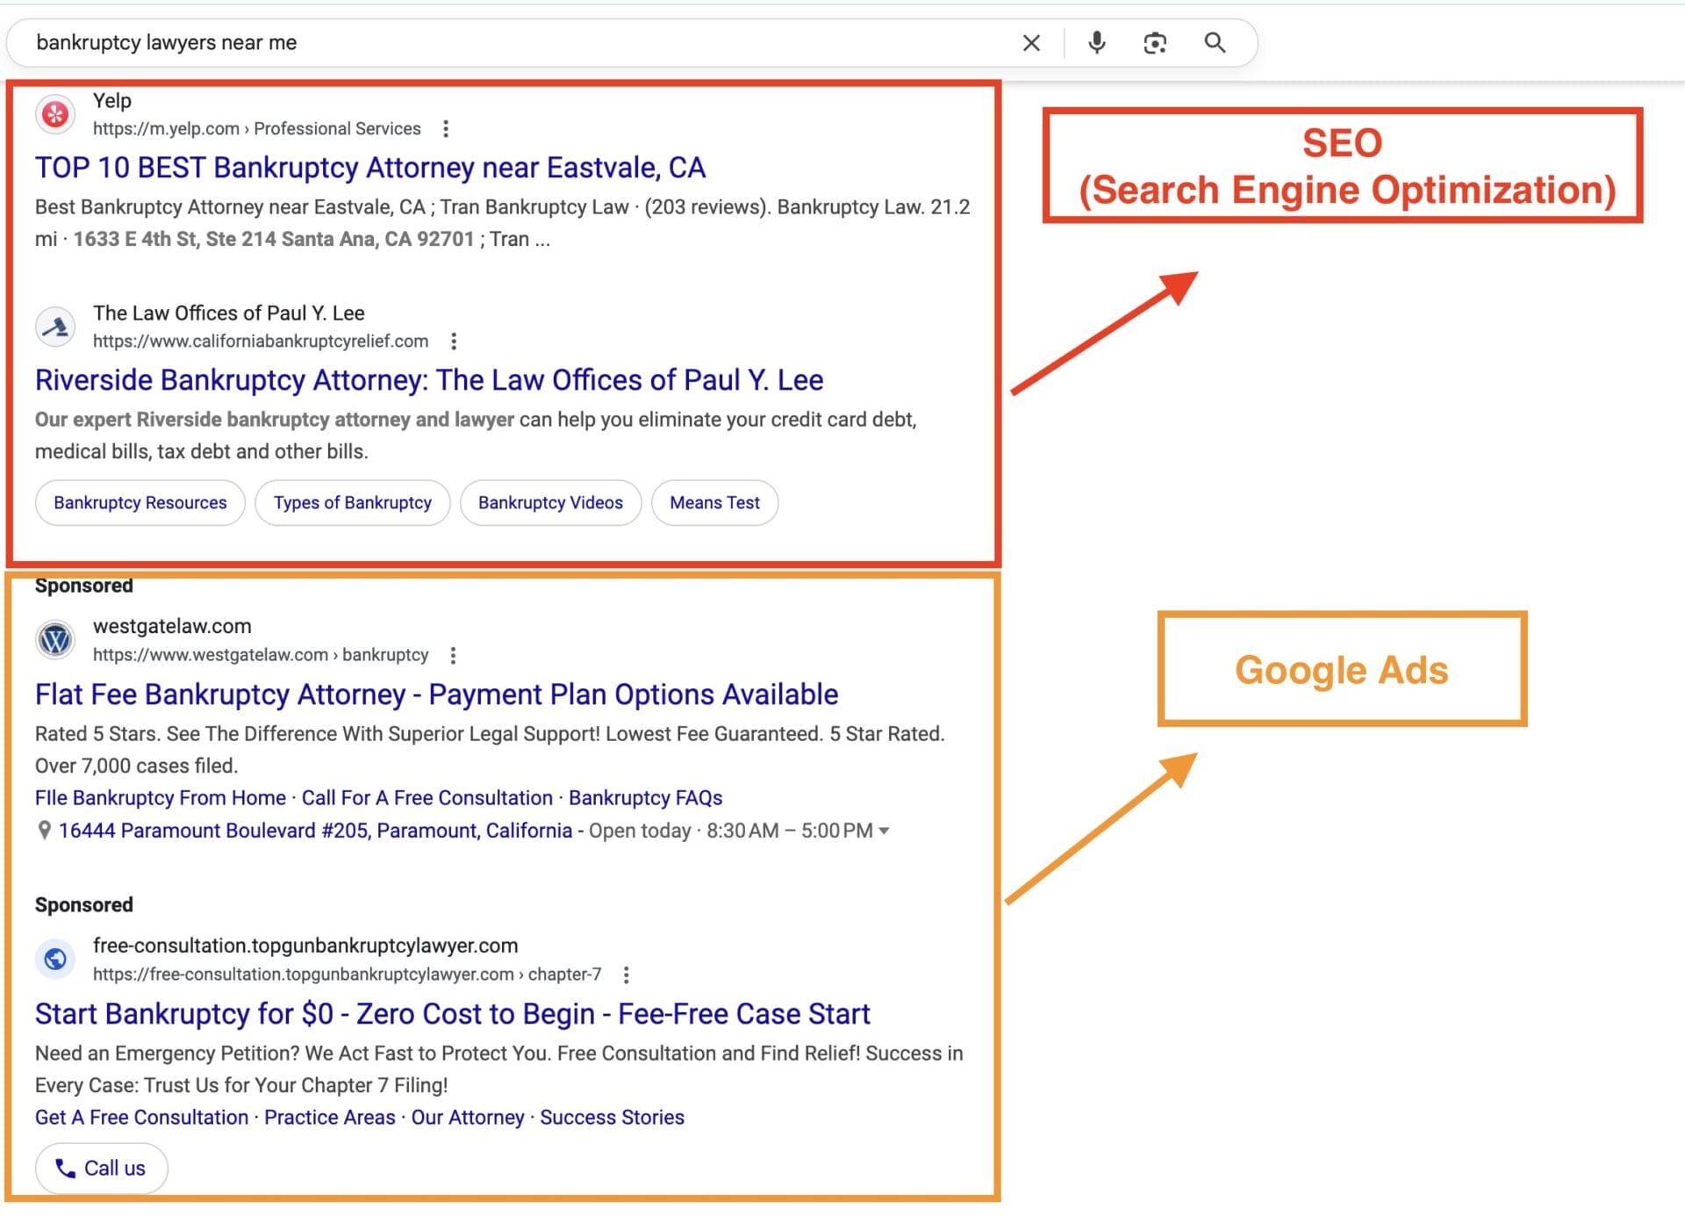This screenshot has height=1216, width=1685.
Task: Activate voice search with the microphone icon
Action: [x=1096, y=42]
